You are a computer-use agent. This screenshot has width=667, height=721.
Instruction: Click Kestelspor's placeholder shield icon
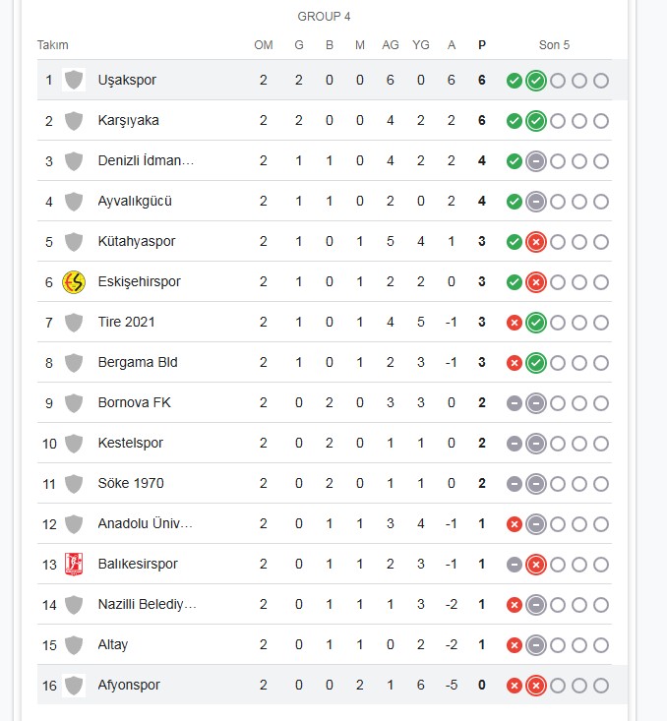tap(74, 444)
